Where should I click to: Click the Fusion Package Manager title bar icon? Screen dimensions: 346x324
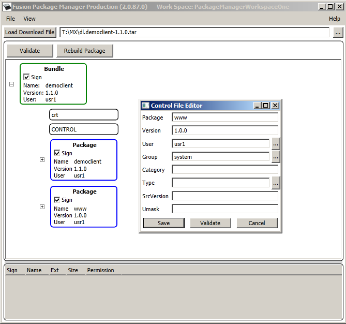click(7, 7)
